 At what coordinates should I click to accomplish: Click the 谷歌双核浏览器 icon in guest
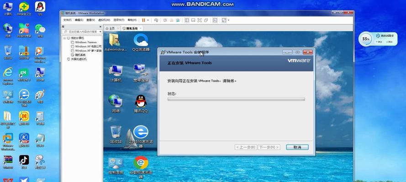[141, 167]
